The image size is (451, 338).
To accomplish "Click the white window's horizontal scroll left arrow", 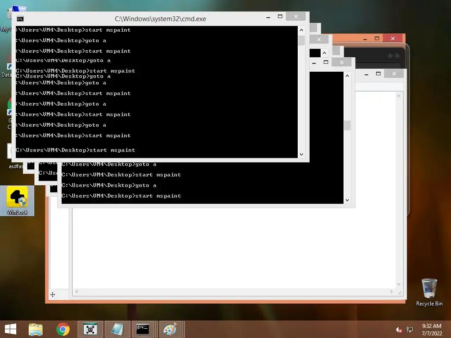I will click(77, 291).
